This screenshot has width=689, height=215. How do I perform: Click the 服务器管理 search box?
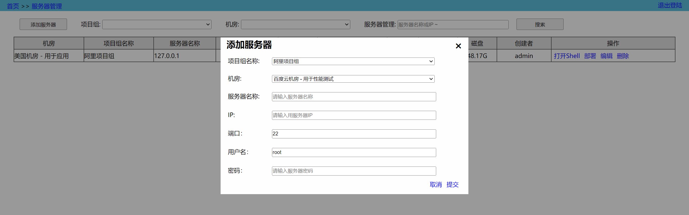(453, 25)
